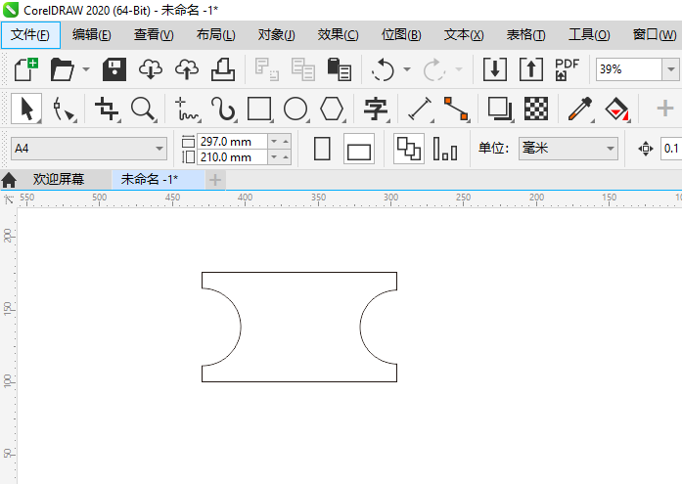
Task: Click the Redo arrow icon
Action: [434, 69]
